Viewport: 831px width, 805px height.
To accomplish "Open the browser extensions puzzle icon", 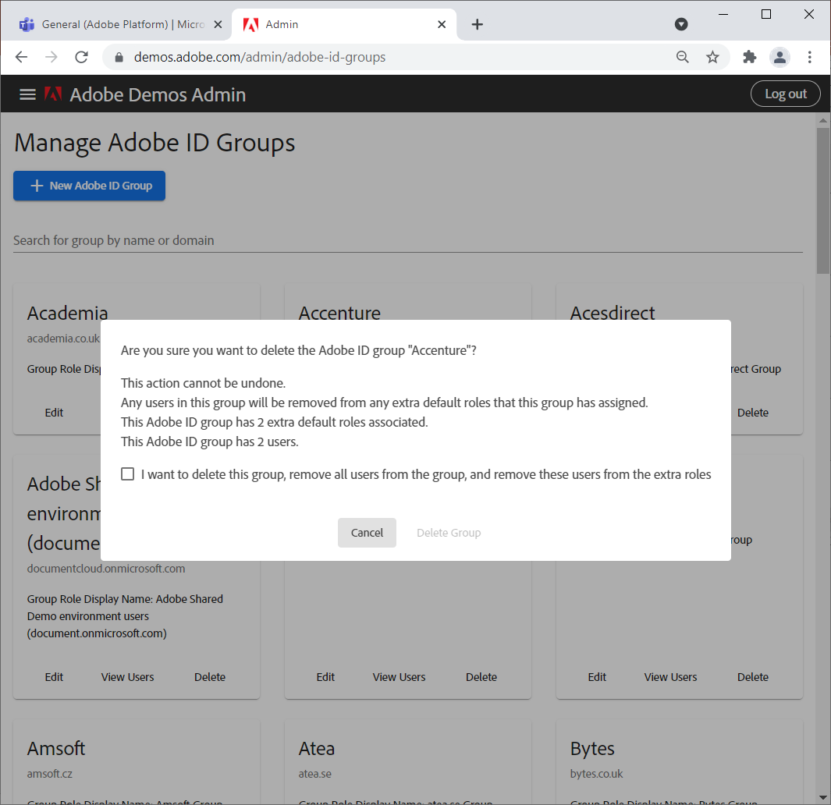I will coord(749,57).
